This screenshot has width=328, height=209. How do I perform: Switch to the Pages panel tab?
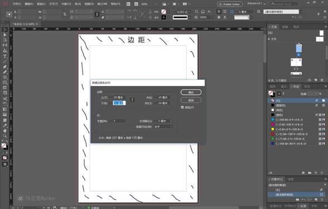tap(273, 27)
